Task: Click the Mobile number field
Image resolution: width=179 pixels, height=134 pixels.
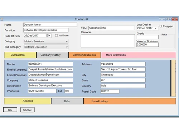Action: click(50, 64)
